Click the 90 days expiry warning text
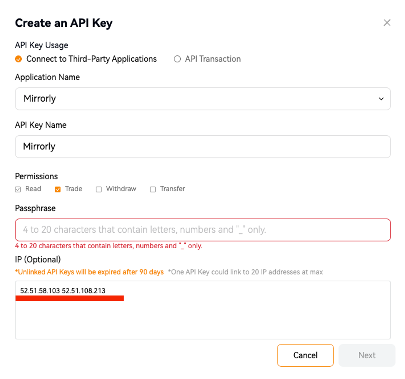 pyautogui.click(x=89, y=272)
